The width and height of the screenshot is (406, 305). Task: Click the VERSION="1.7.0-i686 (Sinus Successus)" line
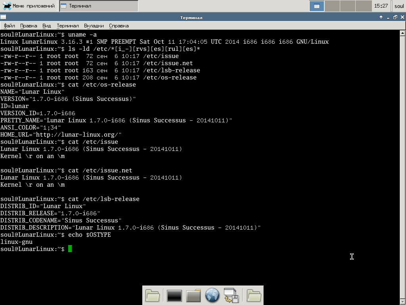[x=68, y=99]
